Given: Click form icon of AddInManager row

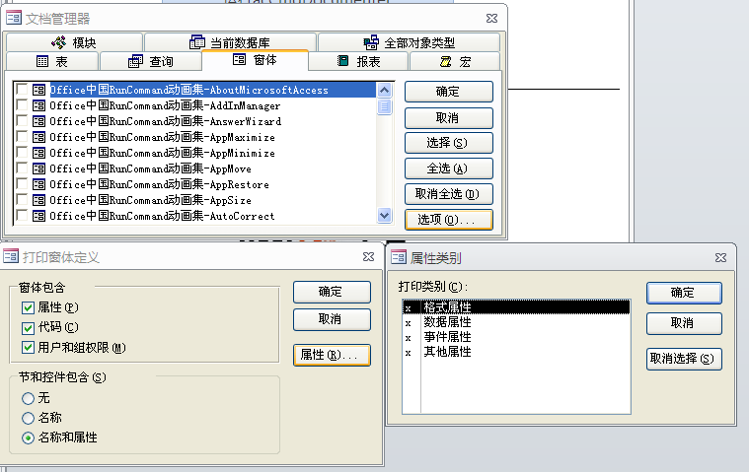Looking at the screenshot, I should [38, 105].
